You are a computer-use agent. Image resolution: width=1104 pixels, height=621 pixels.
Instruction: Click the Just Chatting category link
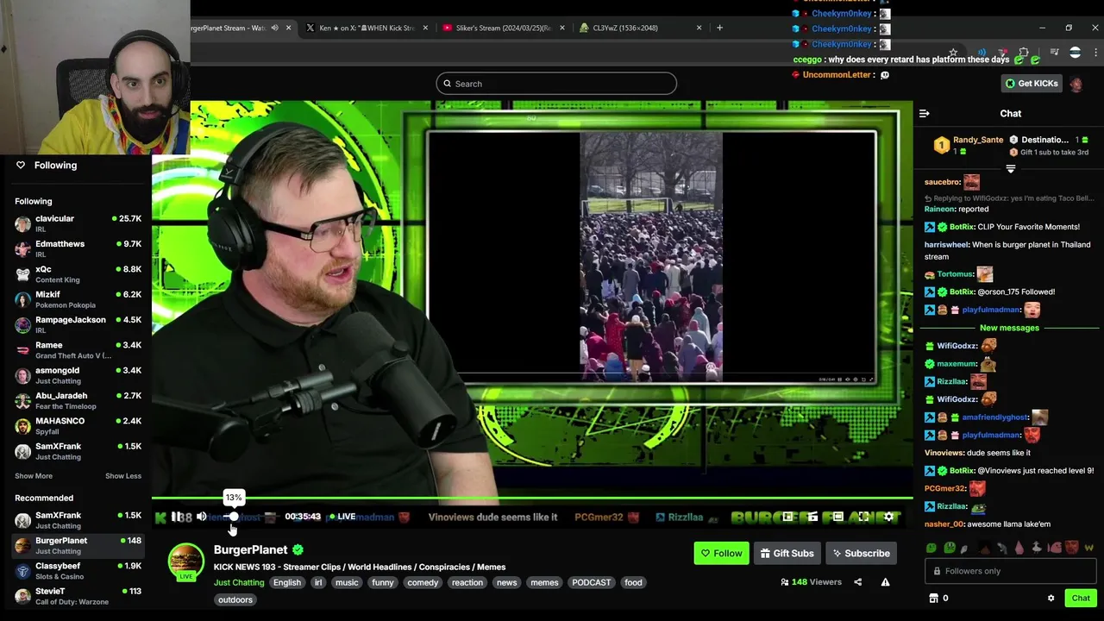click(x=239, y=582)
